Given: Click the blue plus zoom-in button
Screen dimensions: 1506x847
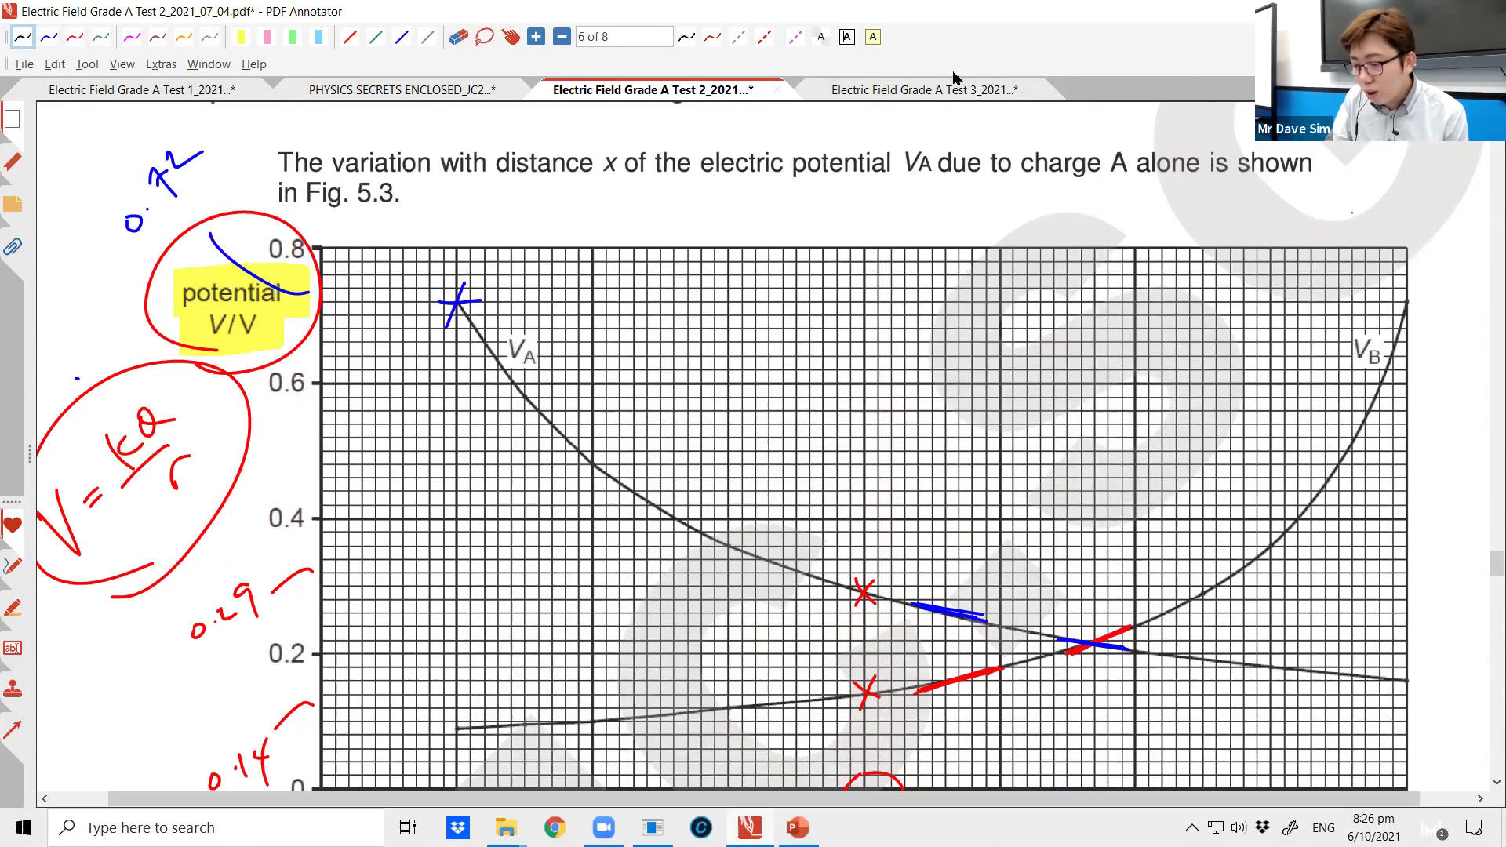Looking at the screenshot, I should [x=537, y=36].
